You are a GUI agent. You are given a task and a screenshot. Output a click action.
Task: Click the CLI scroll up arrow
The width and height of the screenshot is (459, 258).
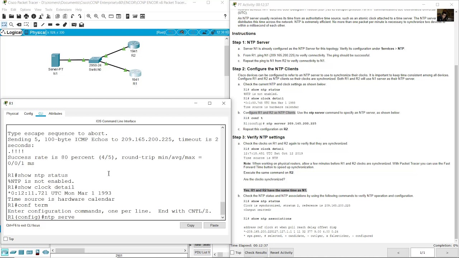pyautogui.click(x=223, y=128)
